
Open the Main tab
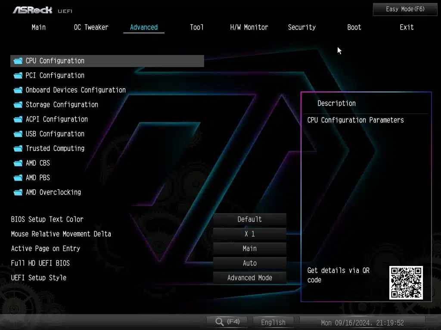coord(38,27)
